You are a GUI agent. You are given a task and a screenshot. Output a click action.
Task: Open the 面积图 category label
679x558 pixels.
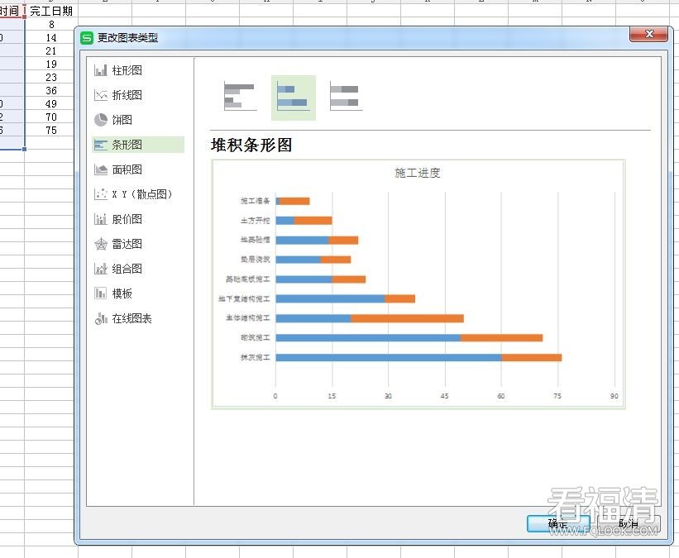tap(127, 169)
